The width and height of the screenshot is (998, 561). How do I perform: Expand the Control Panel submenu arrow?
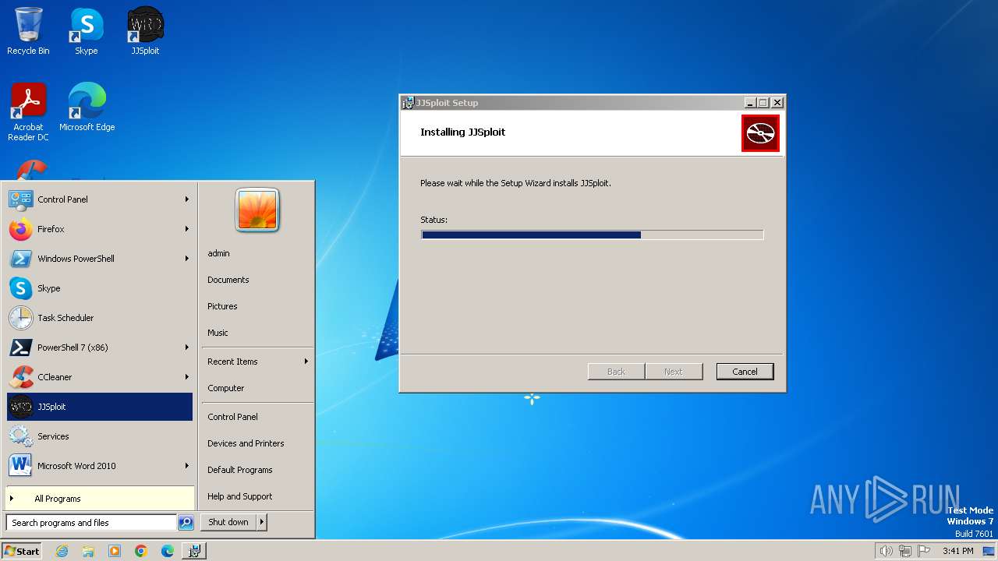tap(187, 199)
